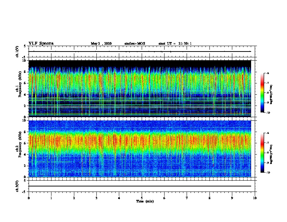Click the "1" tick on the time axis
The image size is (287, 222).
(x=51, y=198)
